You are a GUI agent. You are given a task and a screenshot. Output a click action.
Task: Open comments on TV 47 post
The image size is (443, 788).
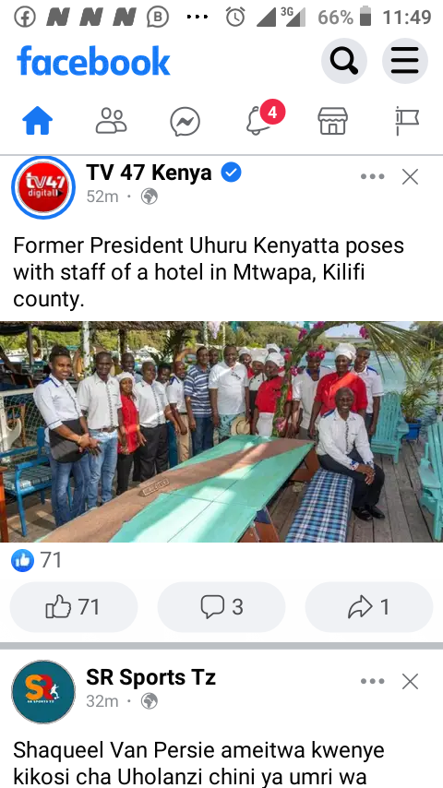coord(221,606)
